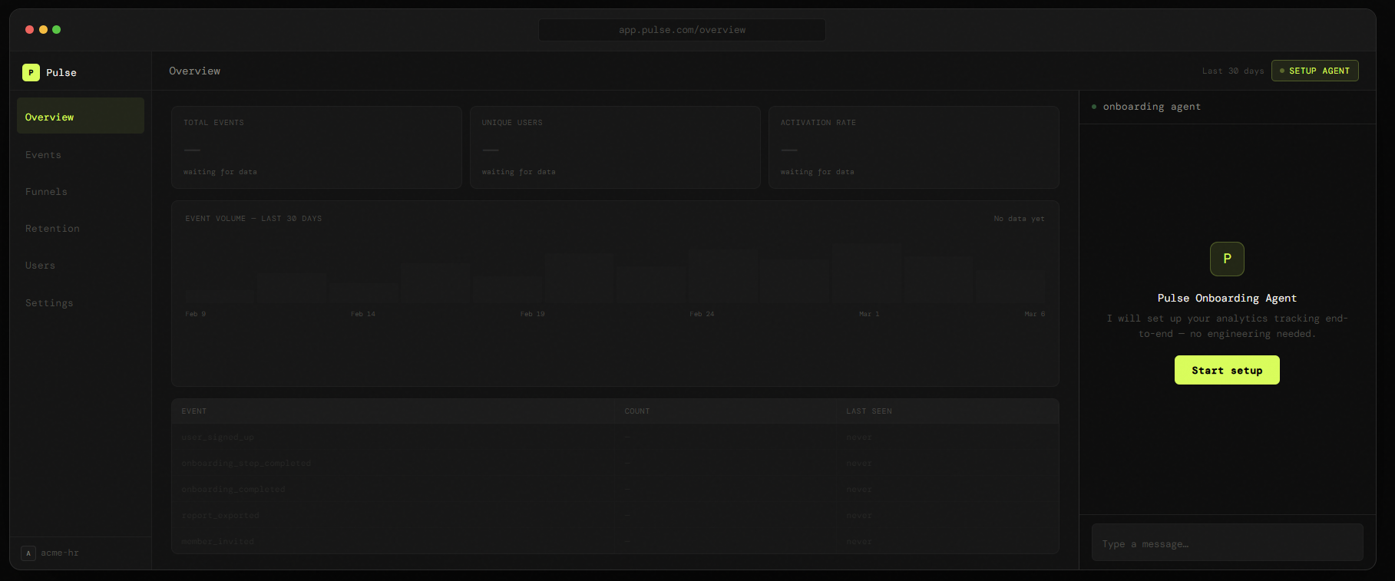Click the green onboarding agent status dot

tap(1094, 107)
